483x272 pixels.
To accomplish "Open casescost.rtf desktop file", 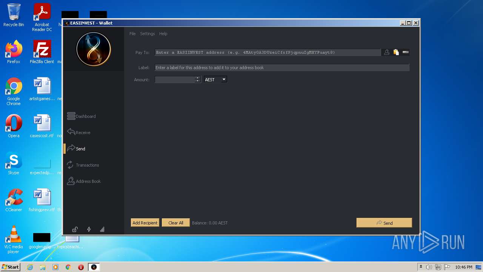I will tap(42, 126).
